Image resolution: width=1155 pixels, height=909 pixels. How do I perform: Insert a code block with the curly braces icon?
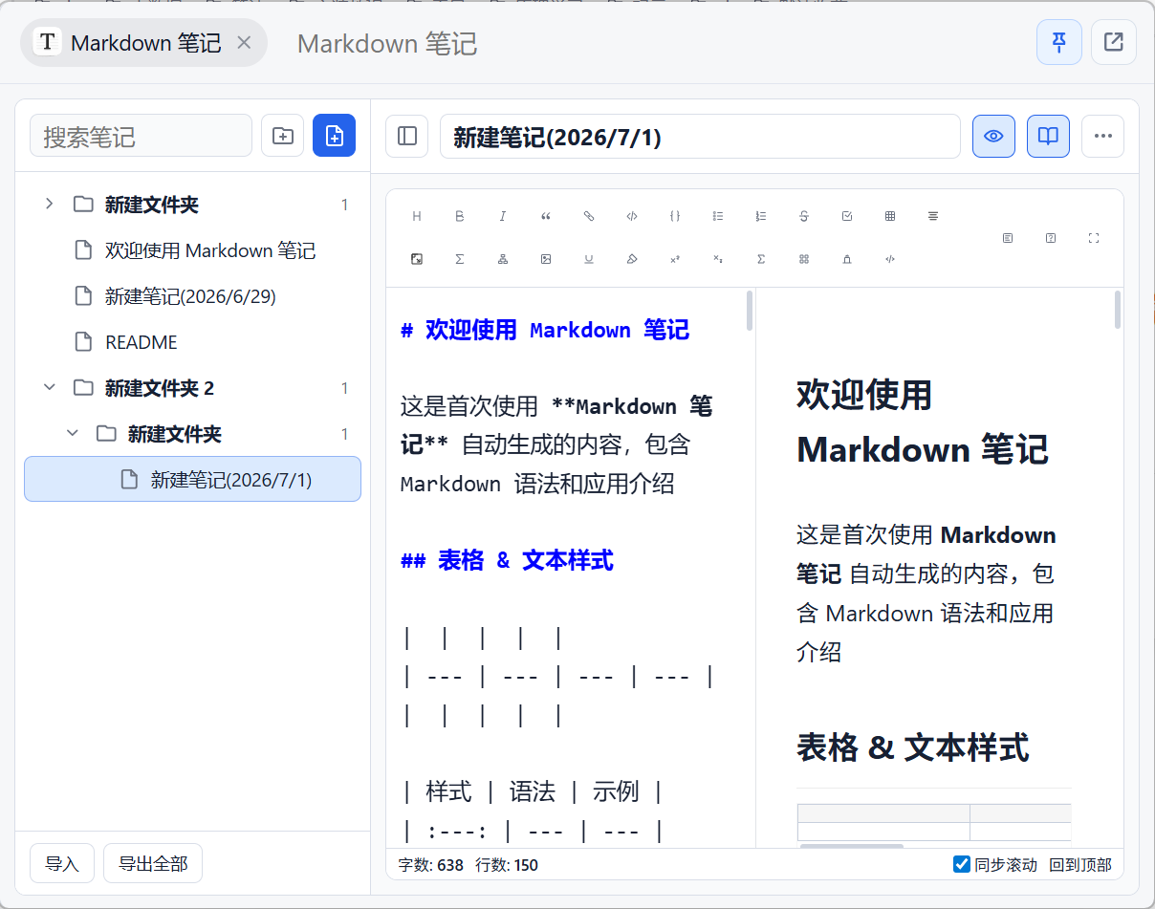[x=675, y=217]
